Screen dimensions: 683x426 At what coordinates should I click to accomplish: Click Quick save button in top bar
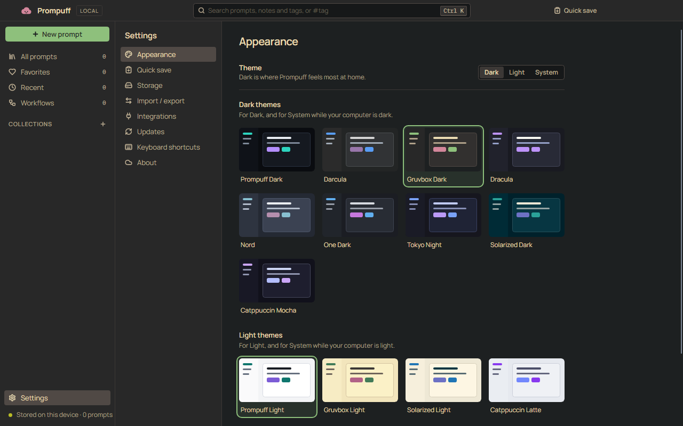tap(575, 11)
